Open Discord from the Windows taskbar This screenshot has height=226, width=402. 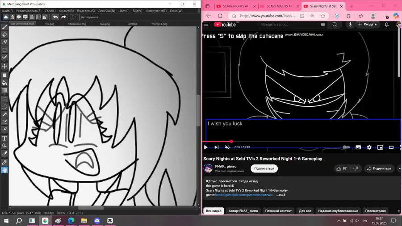click(97, 221)
